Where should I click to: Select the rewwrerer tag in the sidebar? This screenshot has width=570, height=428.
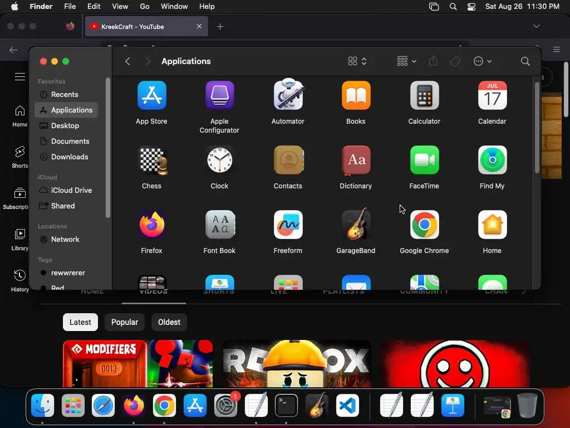tap(67, 273)
